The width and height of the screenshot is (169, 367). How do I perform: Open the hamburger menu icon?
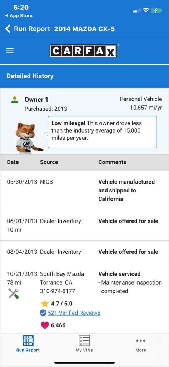coord(10,51)
